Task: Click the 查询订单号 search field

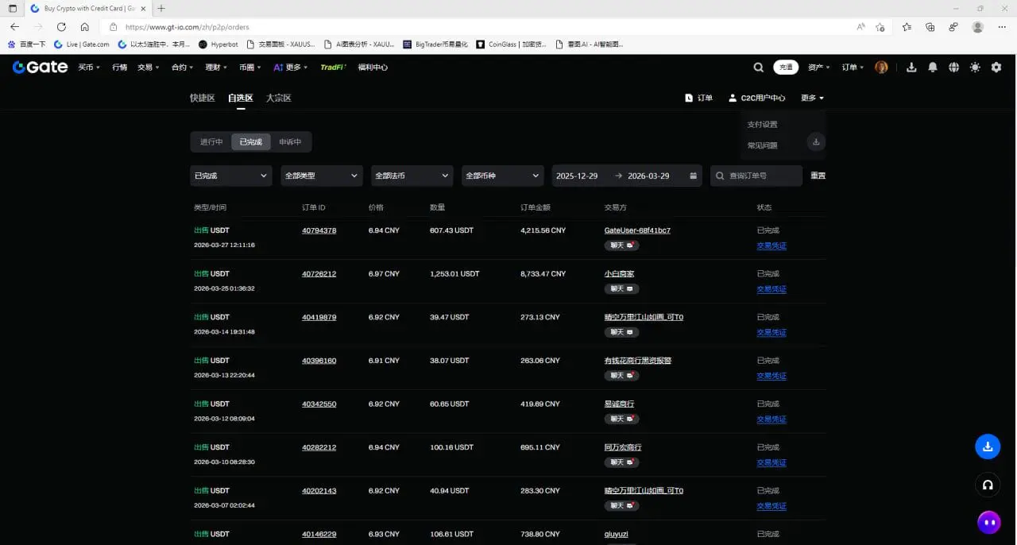Action: (x=763, y=176)
